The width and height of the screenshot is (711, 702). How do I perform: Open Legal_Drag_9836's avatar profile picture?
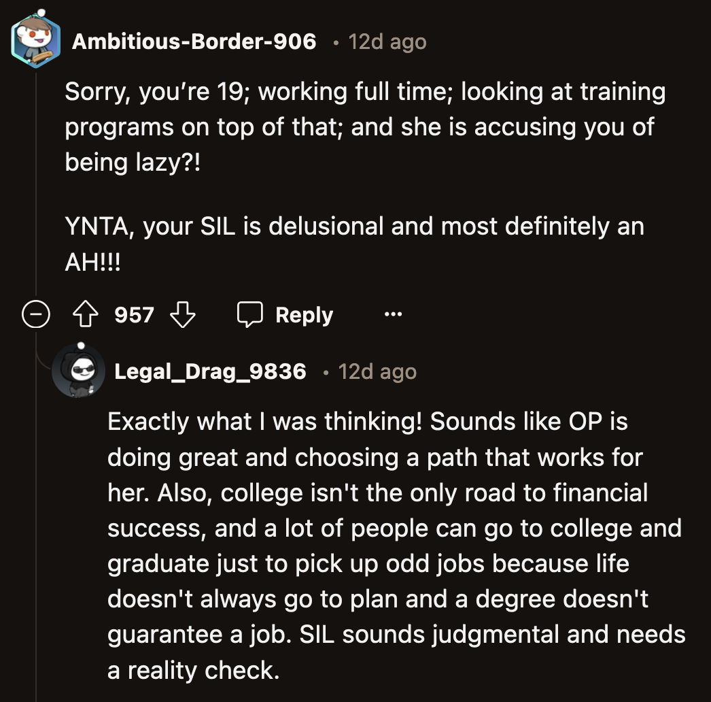click(79, 371)
